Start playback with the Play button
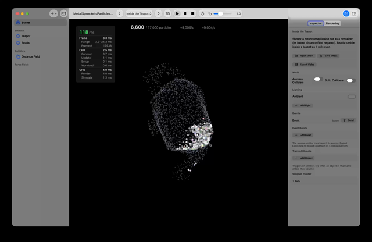 [177, 13]
